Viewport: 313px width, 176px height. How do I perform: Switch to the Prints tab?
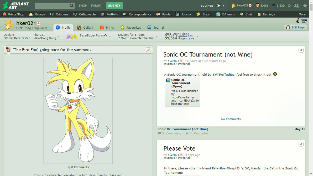[107, 28]
